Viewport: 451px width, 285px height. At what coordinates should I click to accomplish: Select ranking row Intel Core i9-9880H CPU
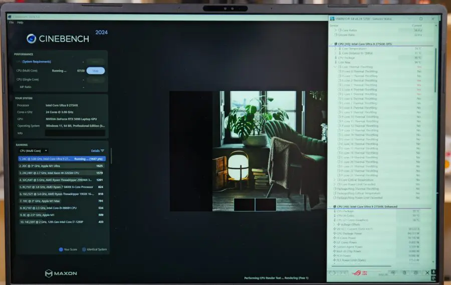[61, 208]
